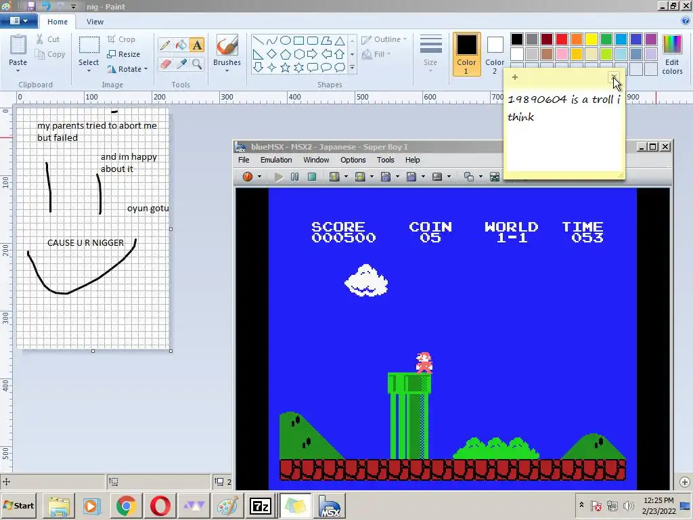Screen dimensions: 693x520
Task: Select the Color 2 button
Action: pos(495,54)
